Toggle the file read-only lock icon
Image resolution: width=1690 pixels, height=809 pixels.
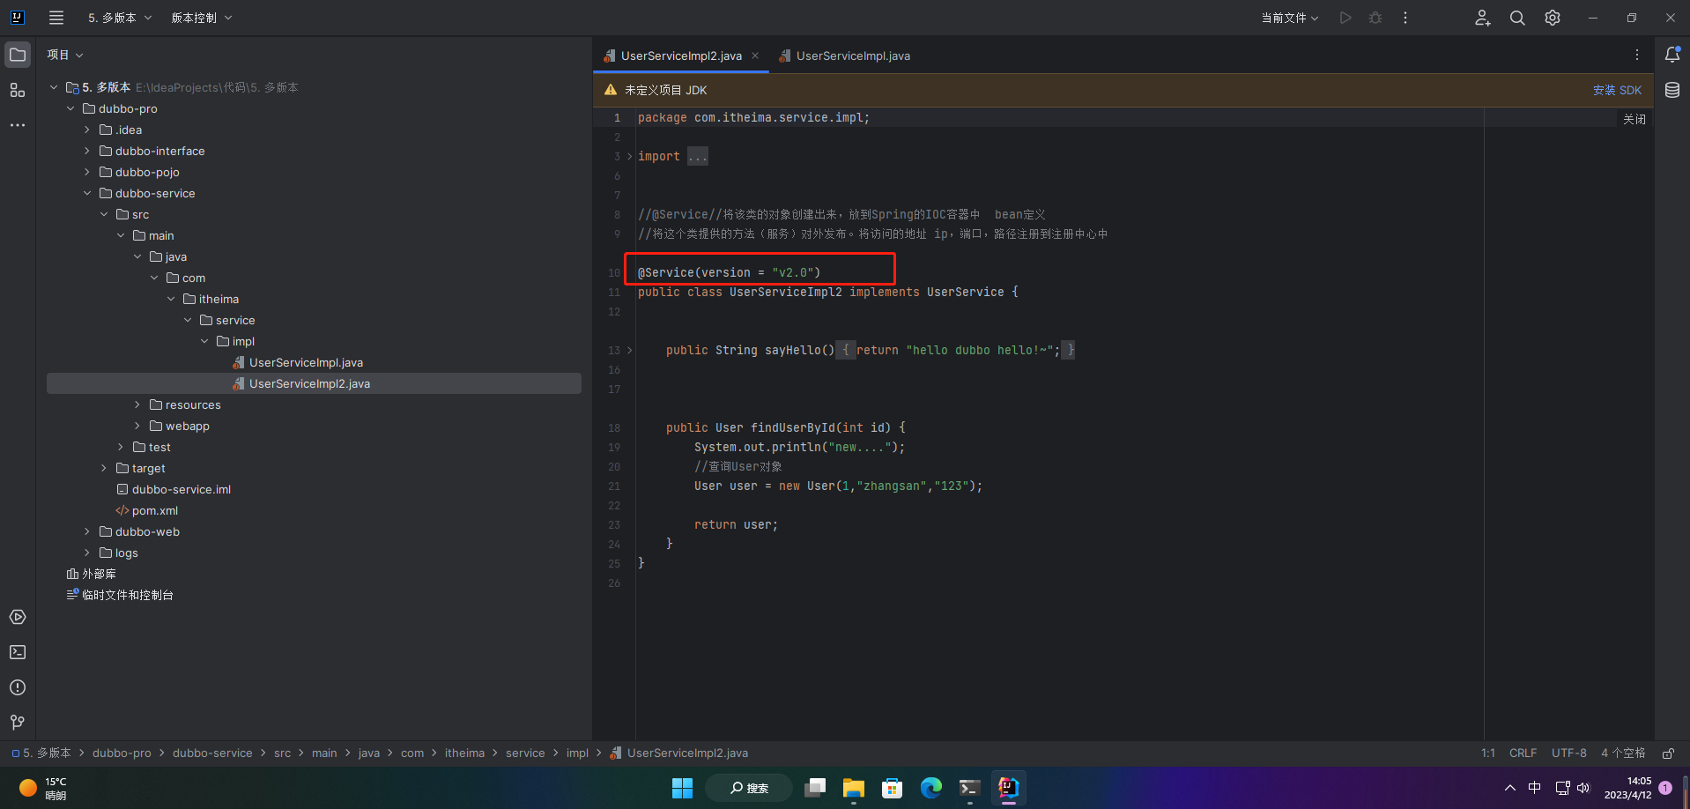tap(1668, 753)
